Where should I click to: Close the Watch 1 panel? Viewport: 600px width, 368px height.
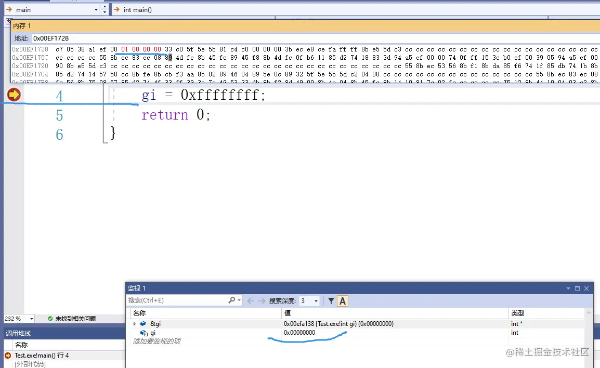click(x=586, y=288)
